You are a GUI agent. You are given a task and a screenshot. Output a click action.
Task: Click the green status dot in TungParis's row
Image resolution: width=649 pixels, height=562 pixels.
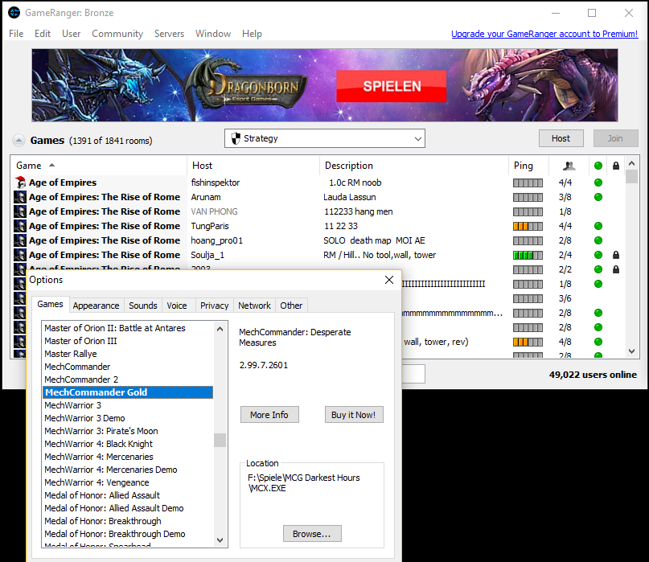[x=598, y=226]
